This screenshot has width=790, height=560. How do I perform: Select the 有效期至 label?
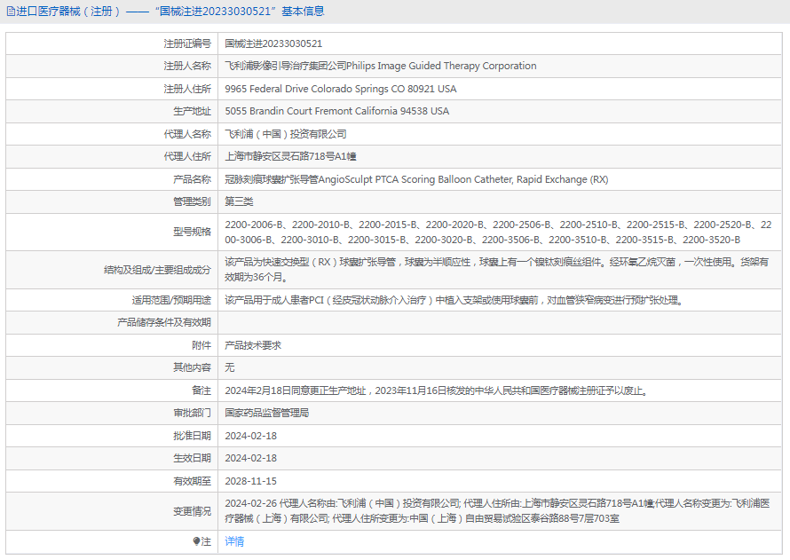192,481
